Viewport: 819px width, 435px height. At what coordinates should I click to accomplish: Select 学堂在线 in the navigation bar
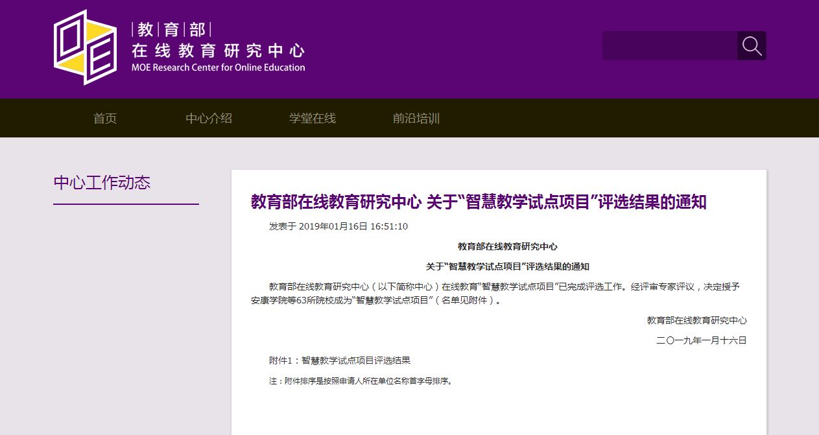tap(313, 119)
